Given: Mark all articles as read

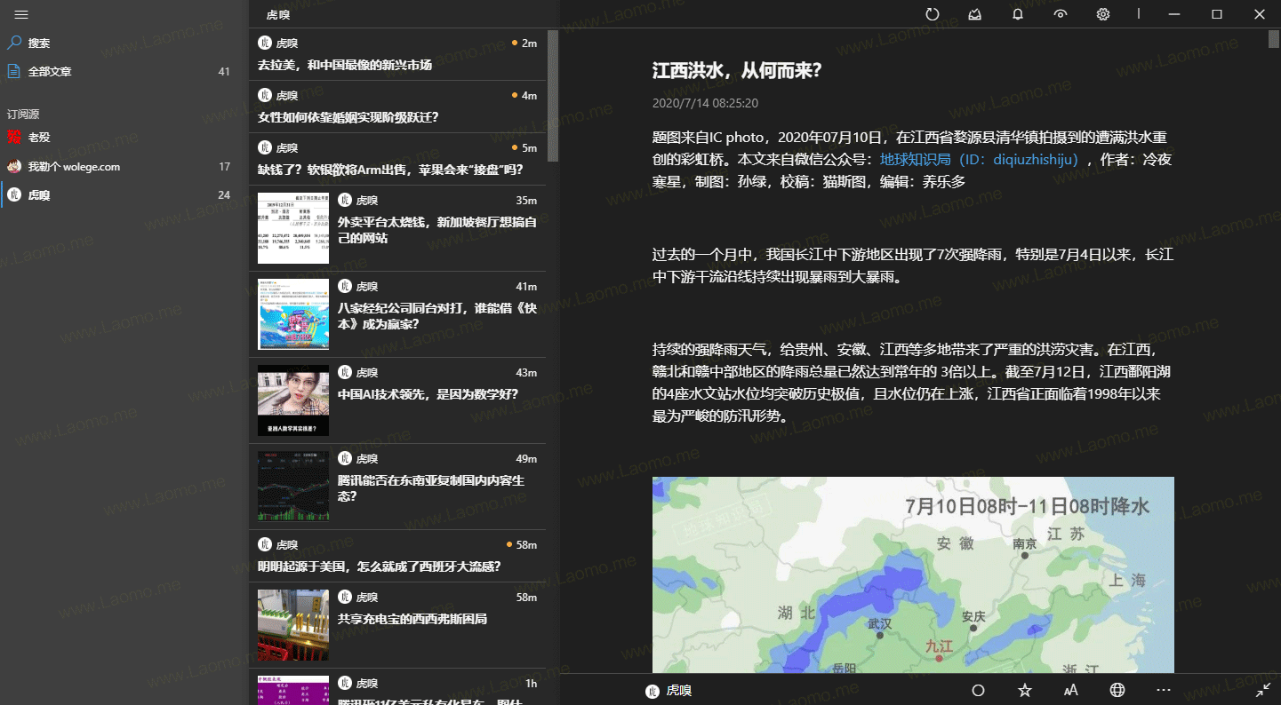Looking at the screenshot, I should 975,14.
